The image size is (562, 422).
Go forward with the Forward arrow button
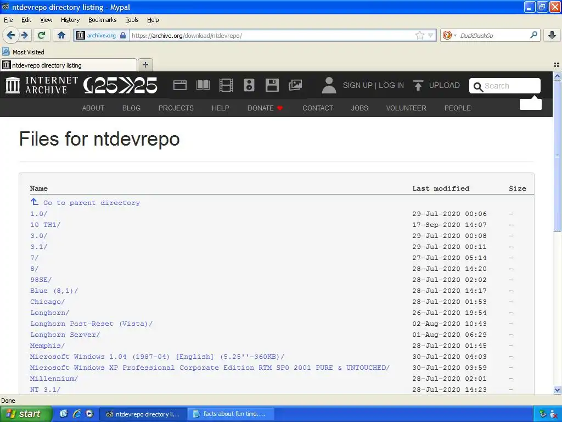24,35
